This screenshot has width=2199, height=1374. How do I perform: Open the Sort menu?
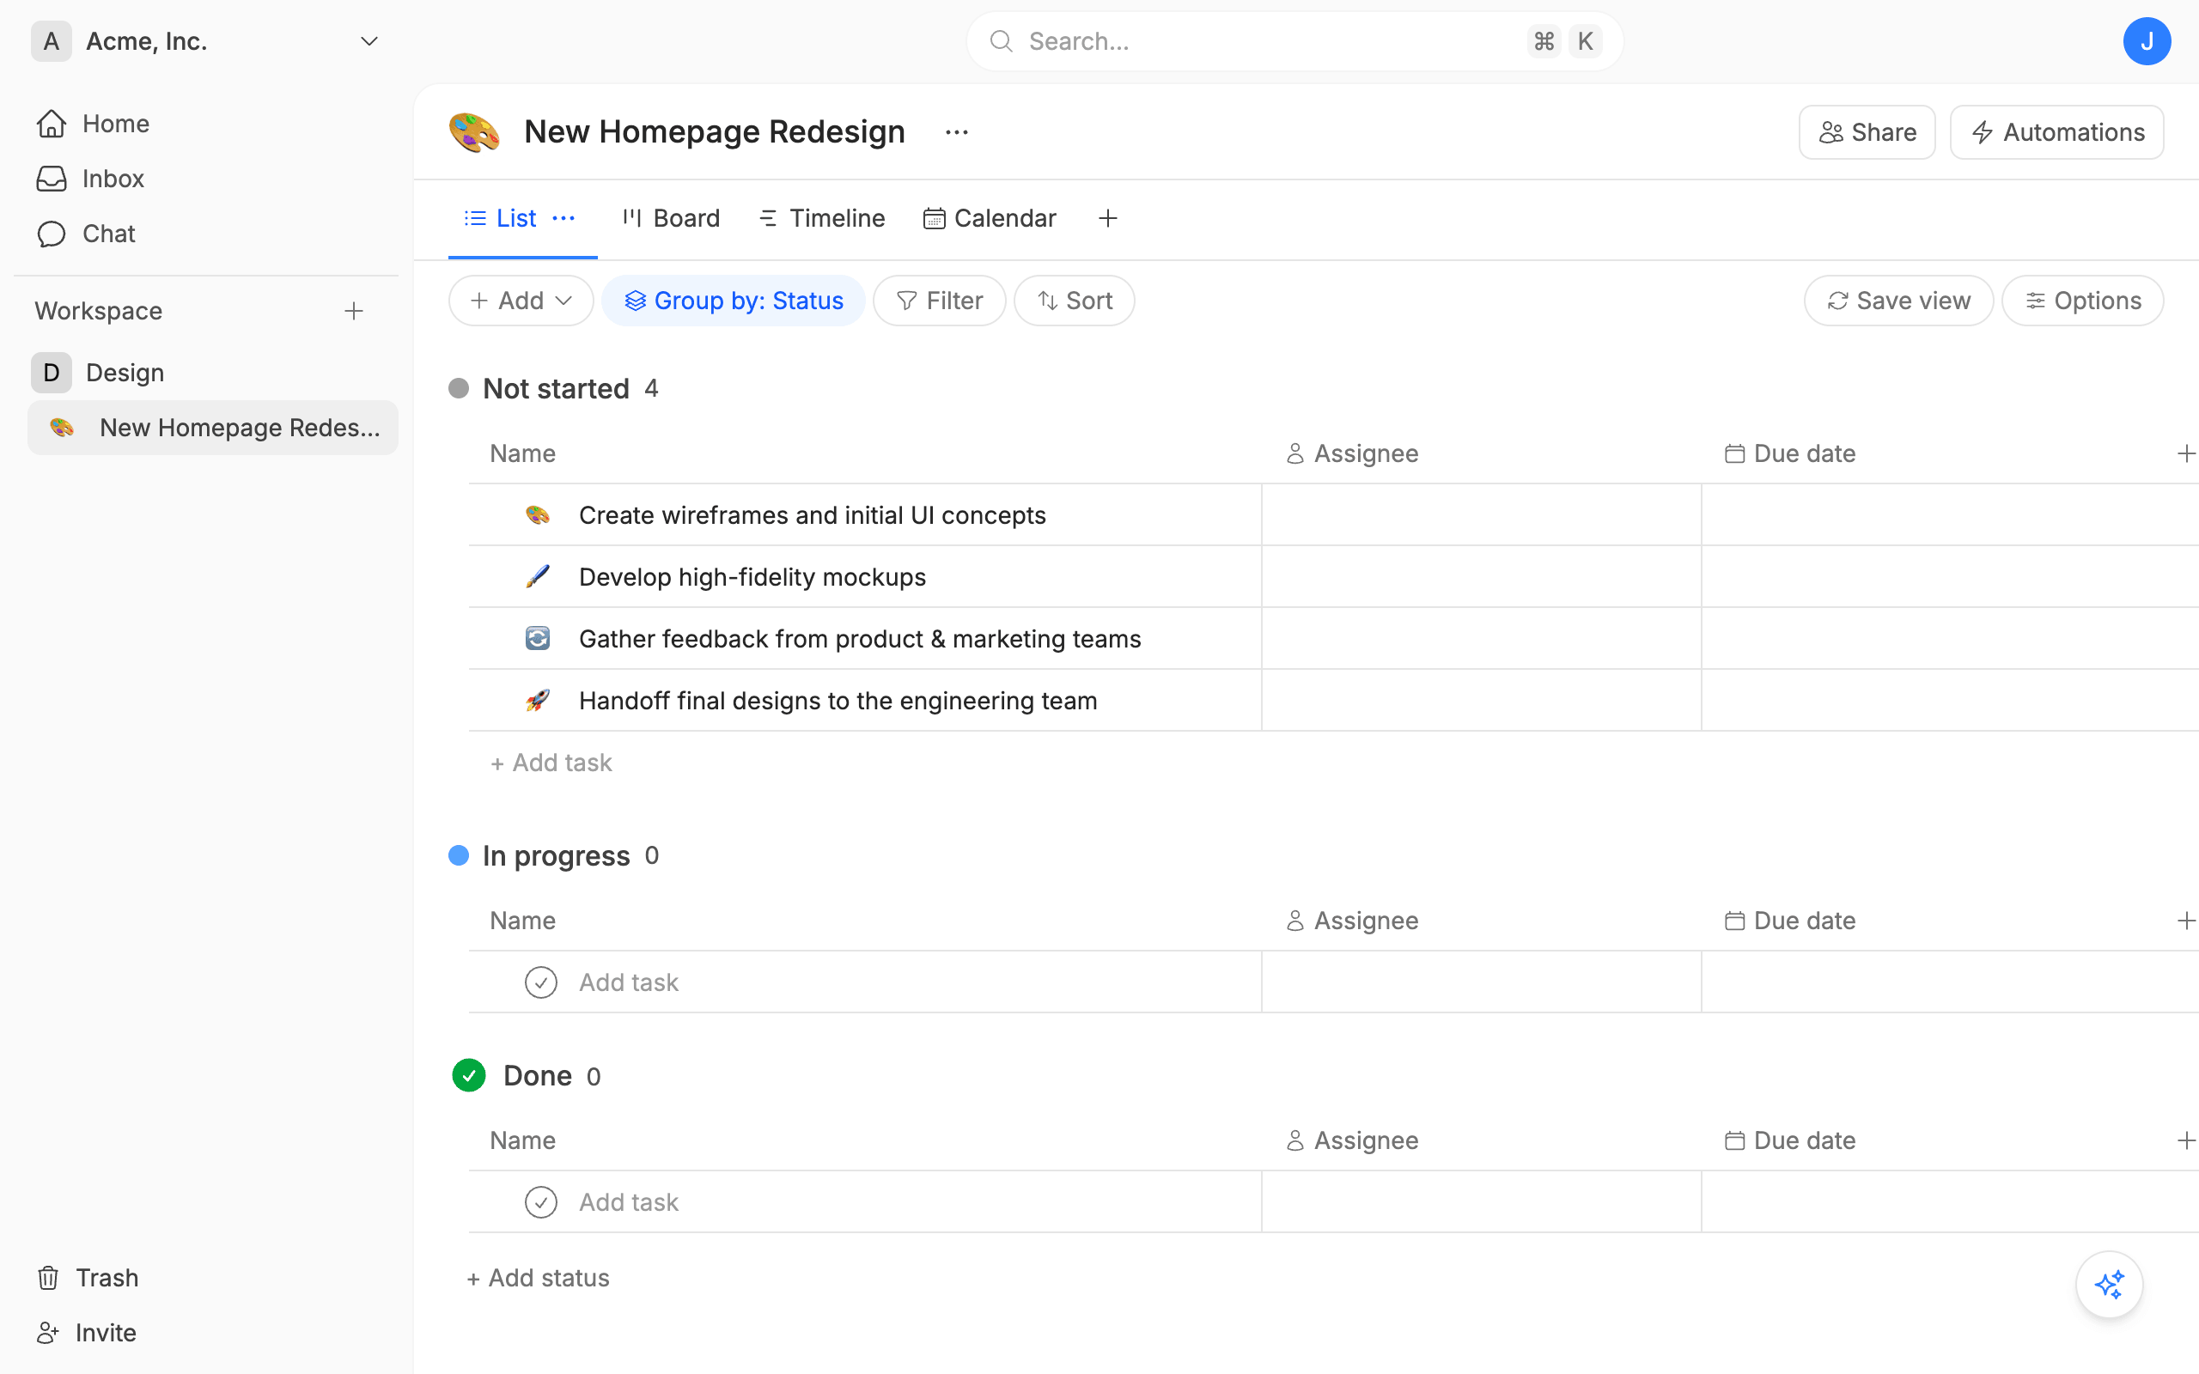(1074, 301)
